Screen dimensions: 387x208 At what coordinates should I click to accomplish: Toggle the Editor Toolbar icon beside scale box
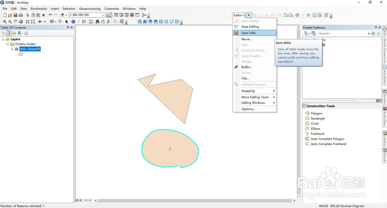point(109,15)
